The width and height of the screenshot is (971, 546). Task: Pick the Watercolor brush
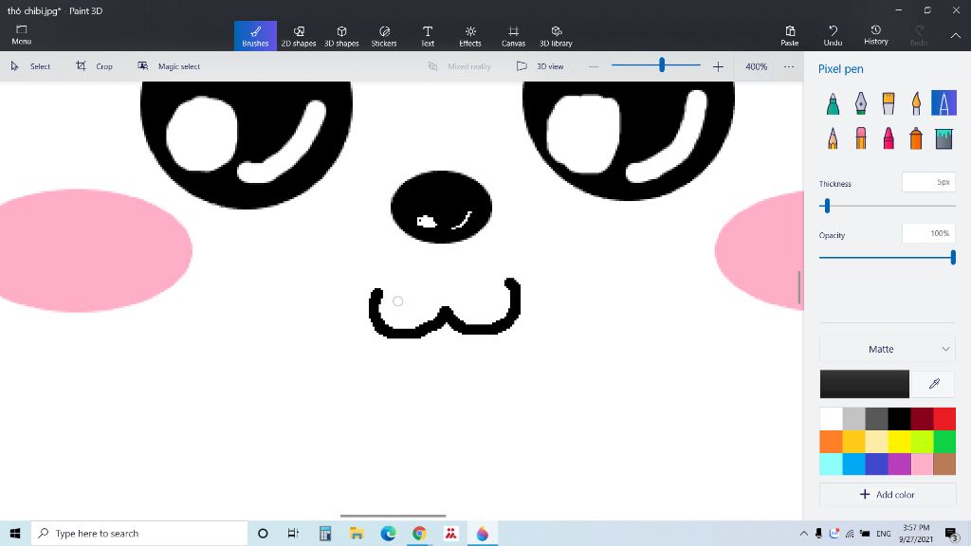point(916,103)
